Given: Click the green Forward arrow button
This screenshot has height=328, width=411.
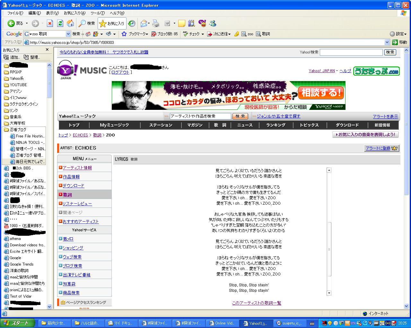Looking at the screenshot, I should 35,23.
